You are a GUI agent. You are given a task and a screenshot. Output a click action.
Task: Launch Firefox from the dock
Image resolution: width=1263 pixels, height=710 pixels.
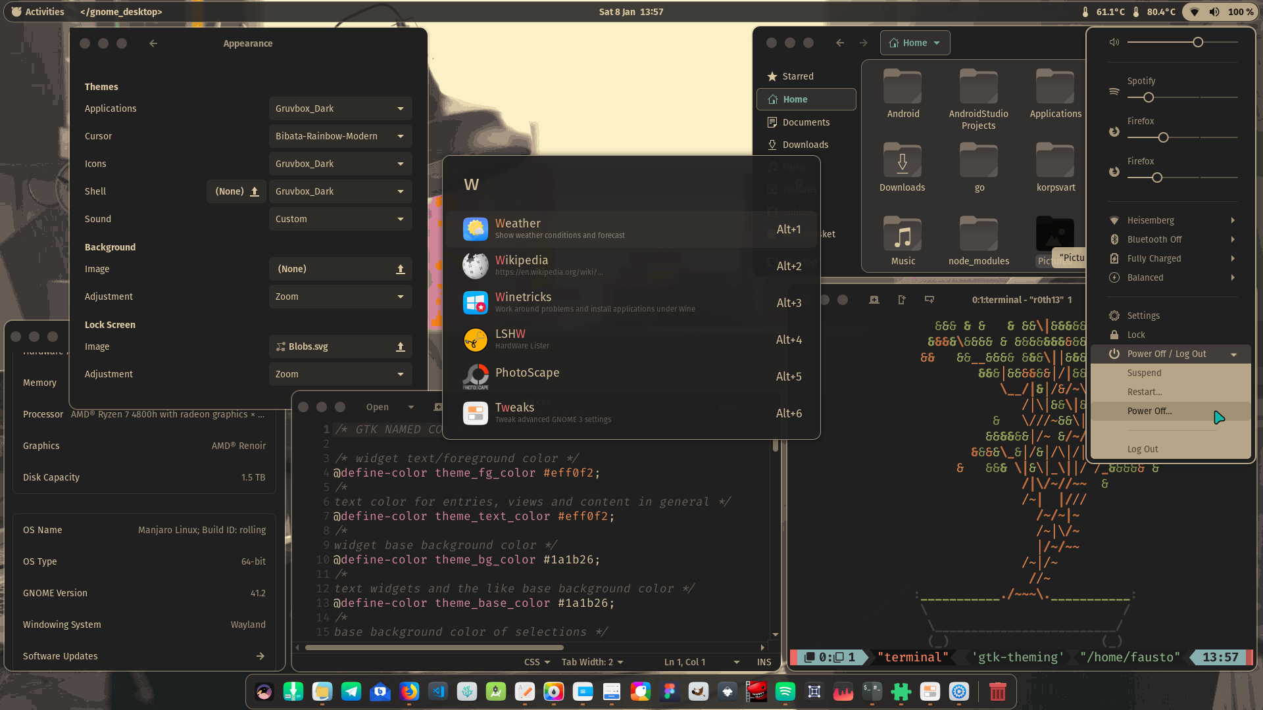(x=409, y=692)
